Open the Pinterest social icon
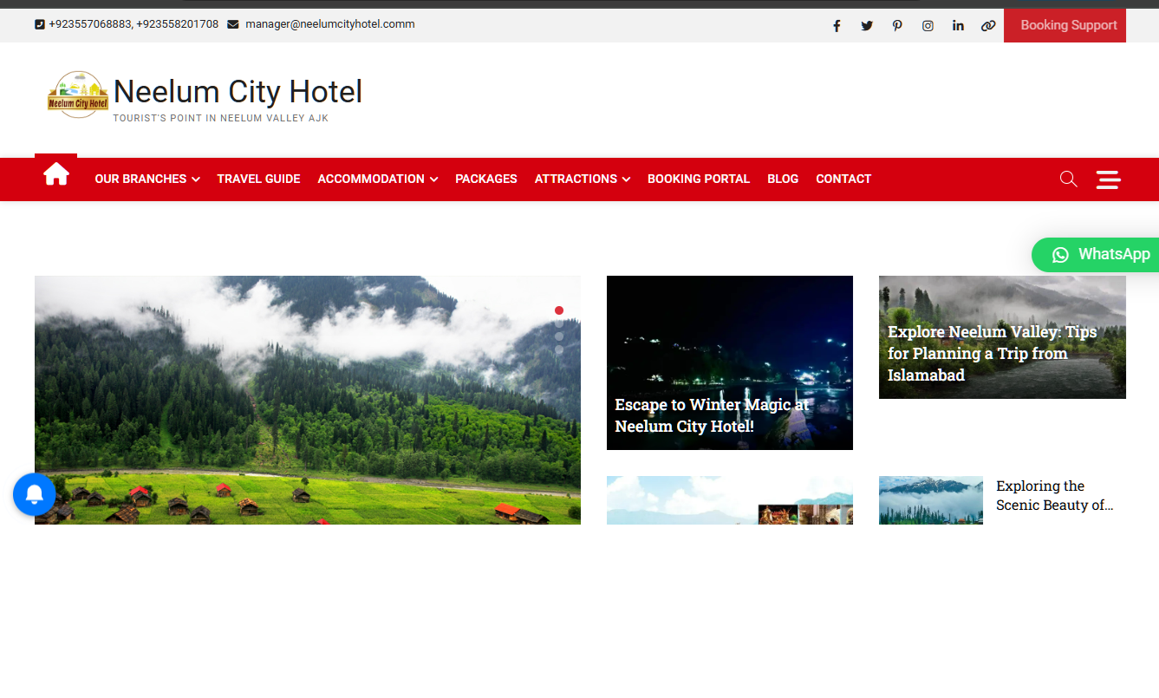1159x698 pixels. pyautogui.click(x=897, y=26)
